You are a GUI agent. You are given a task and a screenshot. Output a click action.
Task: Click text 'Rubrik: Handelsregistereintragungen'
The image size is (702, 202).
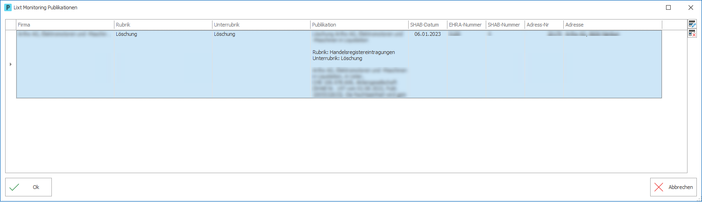point(354,52)
